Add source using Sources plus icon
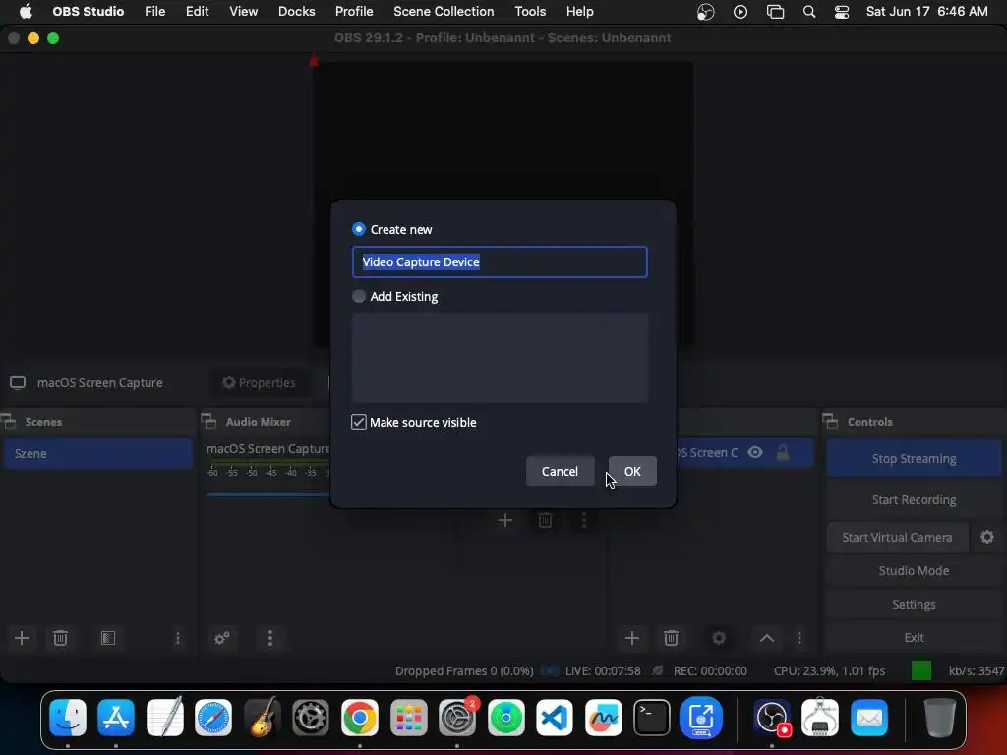1007x755 pixels. coord(632,637)
